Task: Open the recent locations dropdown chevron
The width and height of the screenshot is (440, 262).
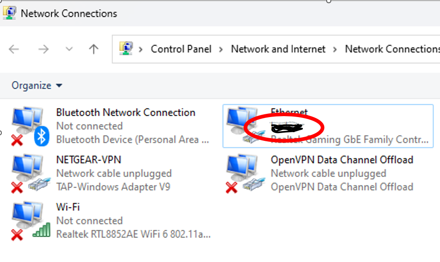Action: [x=69, y=49]
